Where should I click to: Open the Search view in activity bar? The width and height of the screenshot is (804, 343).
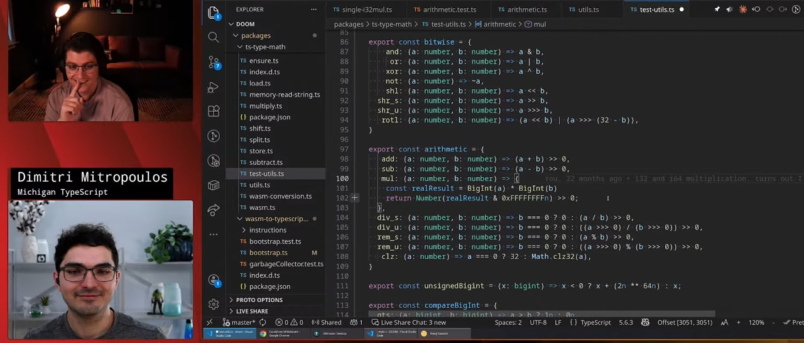pos(214,37)
